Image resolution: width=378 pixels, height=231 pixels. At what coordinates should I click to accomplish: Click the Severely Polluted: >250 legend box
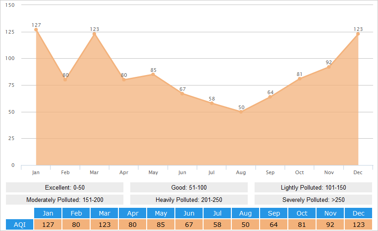(x=313, y=200)
